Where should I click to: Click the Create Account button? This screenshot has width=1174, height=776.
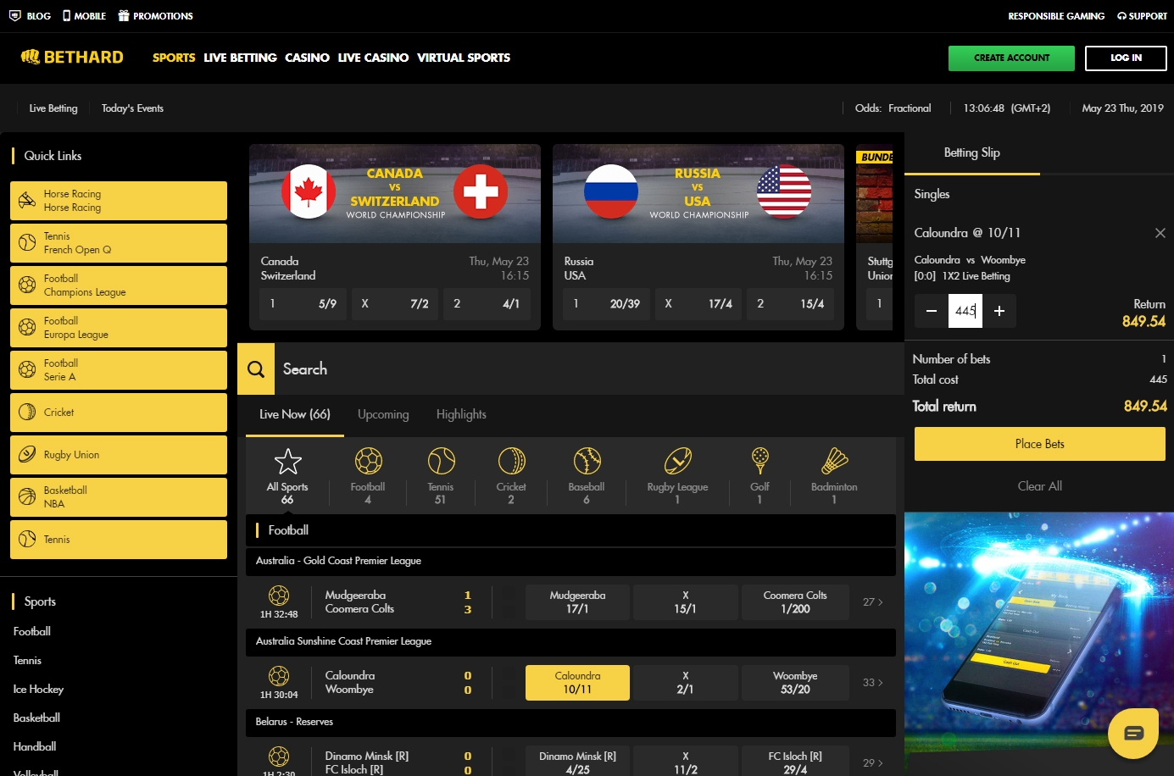point(1011,58)
